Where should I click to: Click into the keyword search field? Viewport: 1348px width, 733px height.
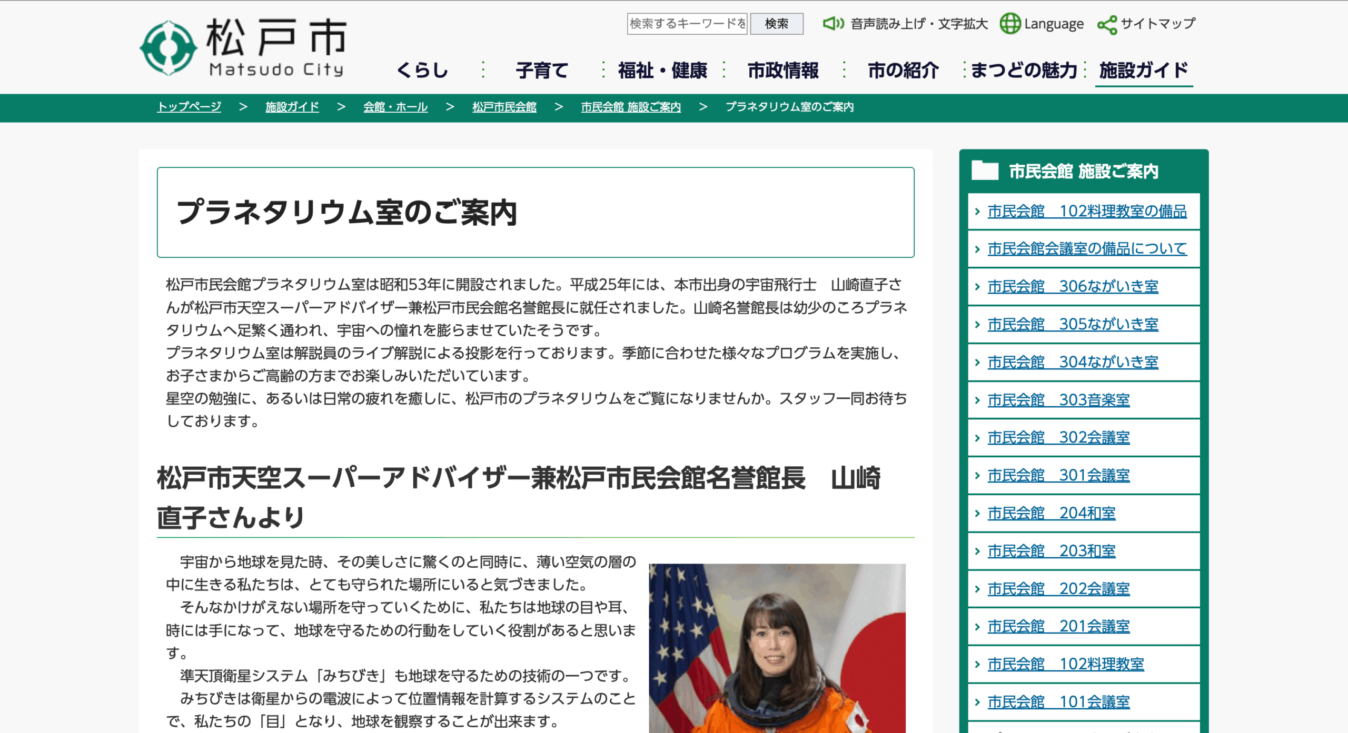pyautogui.click(x=687, y=24)
